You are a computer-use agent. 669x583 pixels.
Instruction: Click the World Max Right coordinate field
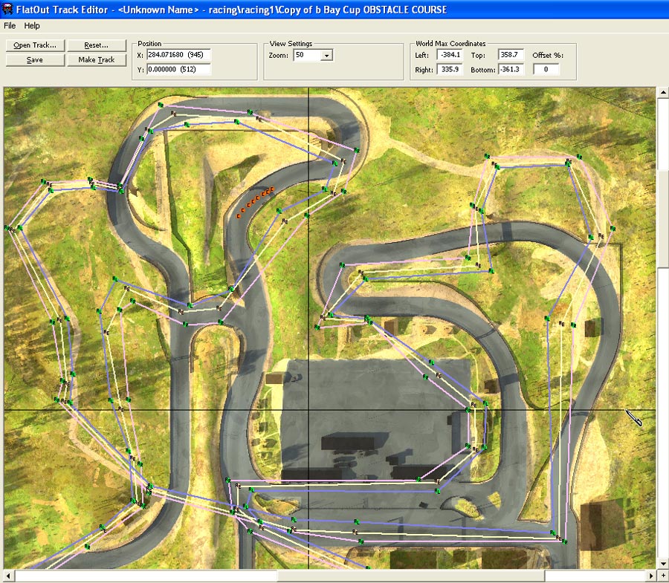[x=450, y=70]
